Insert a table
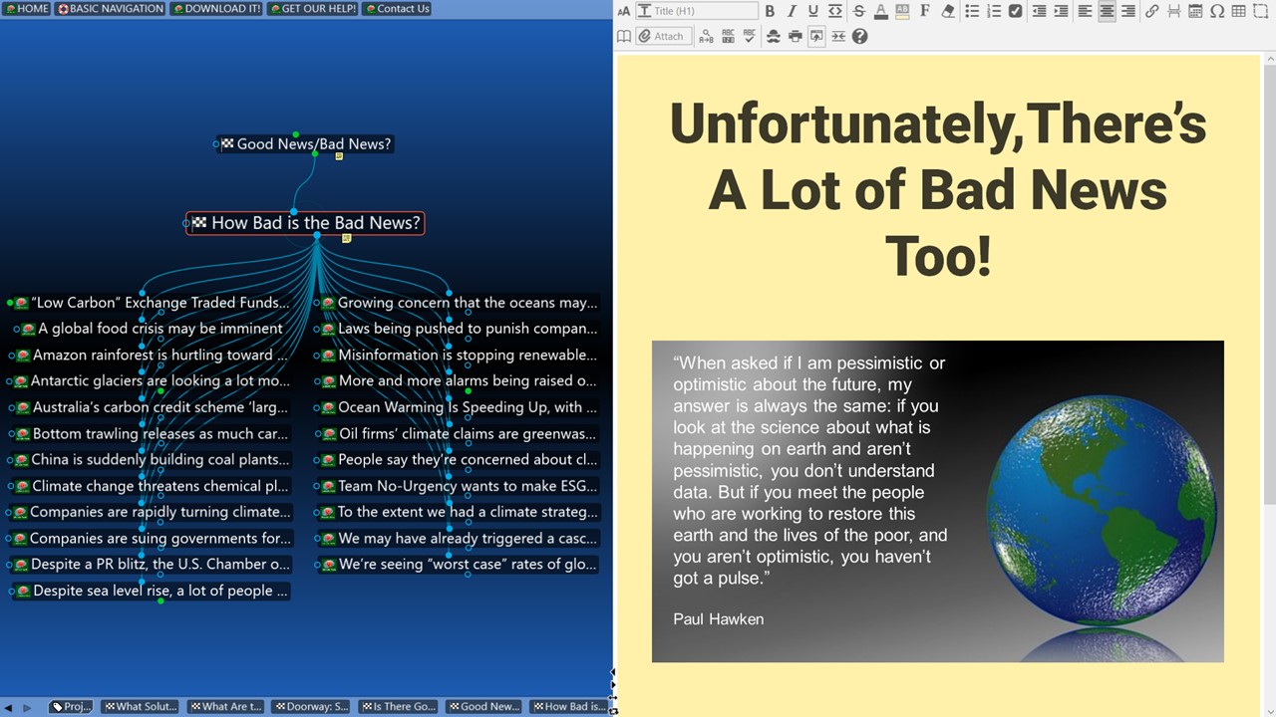The image size is (1276, 717). tap(1238, 11)
